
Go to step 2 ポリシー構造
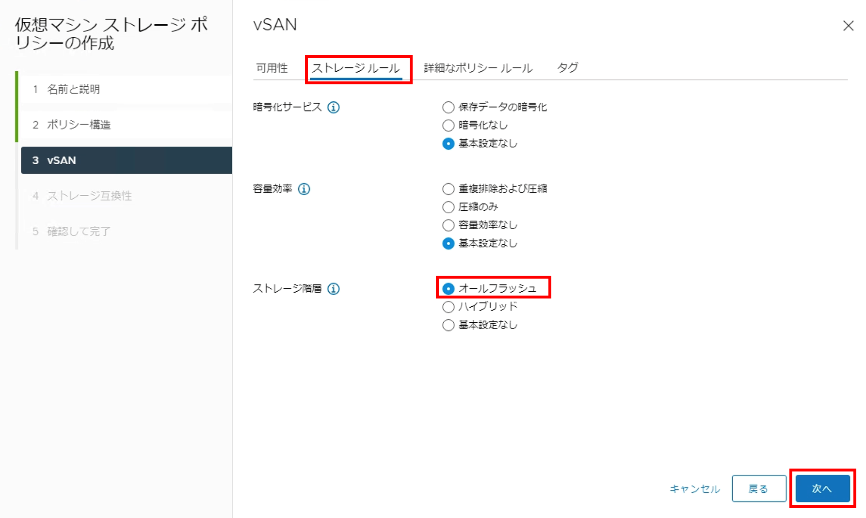126,125
